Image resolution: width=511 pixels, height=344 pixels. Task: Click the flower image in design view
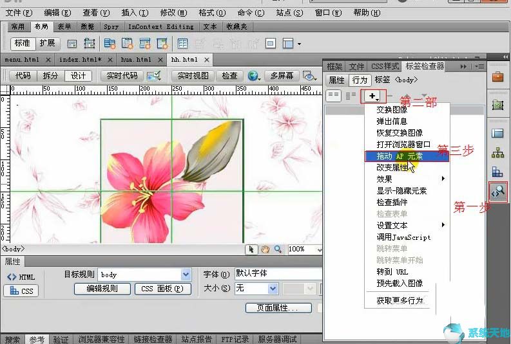click(172, 181)
